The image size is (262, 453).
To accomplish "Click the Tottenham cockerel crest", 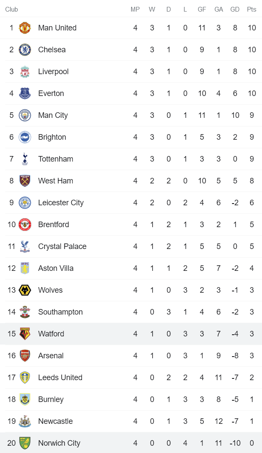I will tap(25, 159).
